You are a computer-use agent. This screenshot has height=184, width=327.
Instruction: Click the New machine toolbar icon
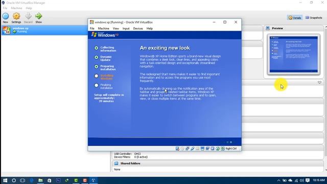(6, 16)
